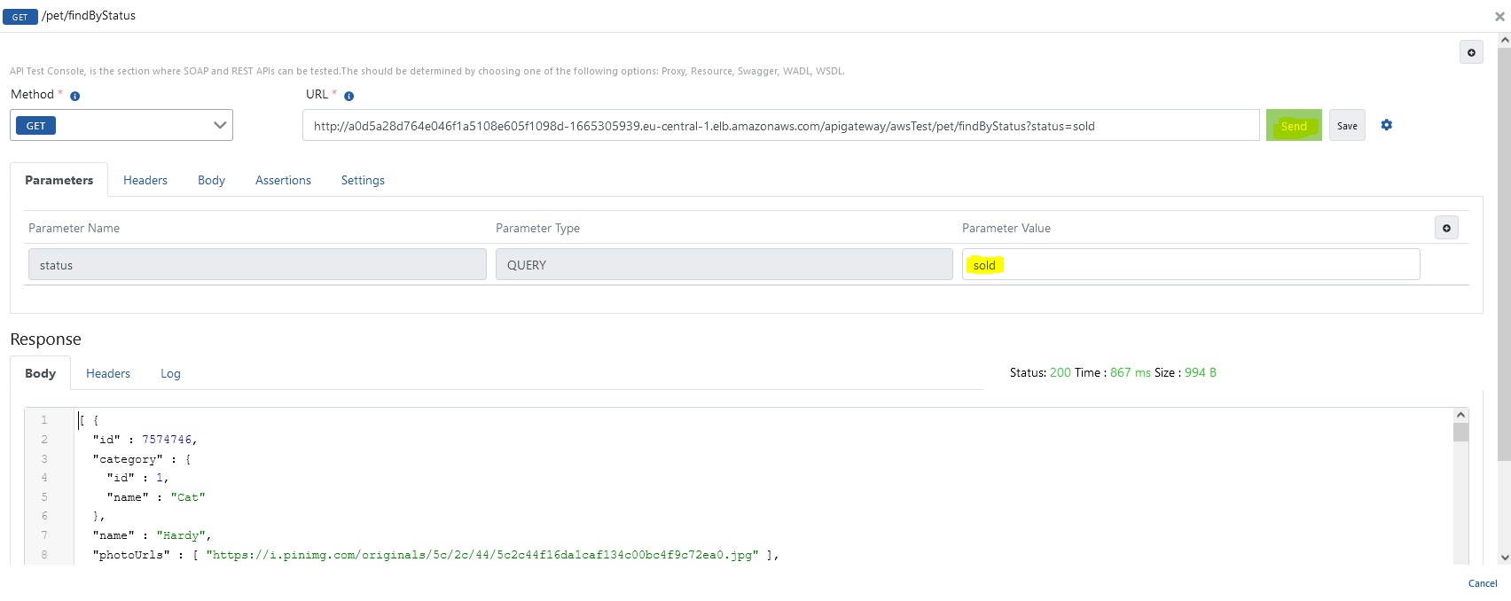1511x601 pixels.
Task: Open request settings gear icon
Action: [x=1386, y=125]
